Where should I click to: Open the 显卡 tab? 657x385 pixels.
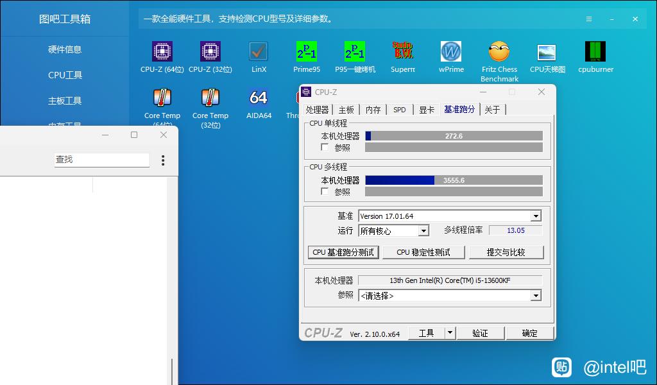click(x=427, y=110)
